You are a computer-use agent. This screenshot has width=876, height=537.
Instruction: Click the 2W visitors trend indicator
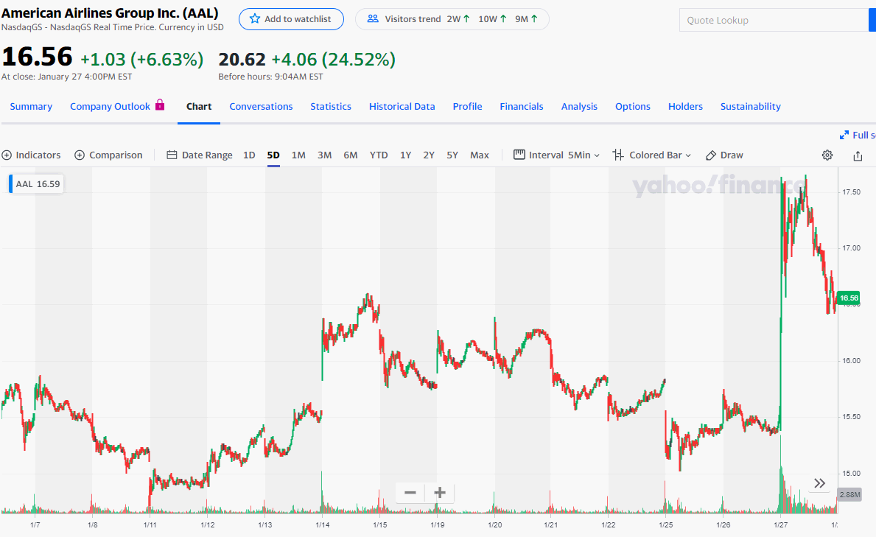pos(458,19)
